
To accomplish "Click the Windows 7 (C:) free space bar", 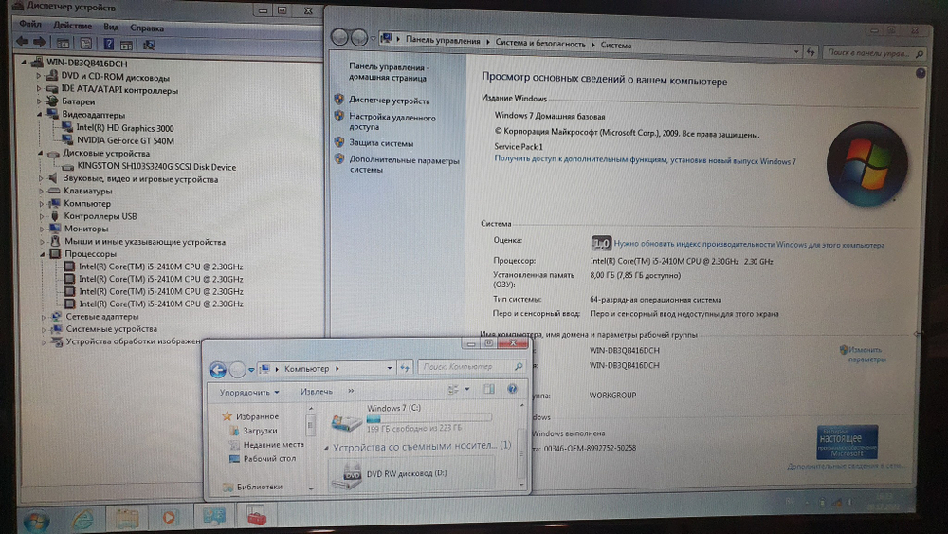I will (x=428, y=418).
